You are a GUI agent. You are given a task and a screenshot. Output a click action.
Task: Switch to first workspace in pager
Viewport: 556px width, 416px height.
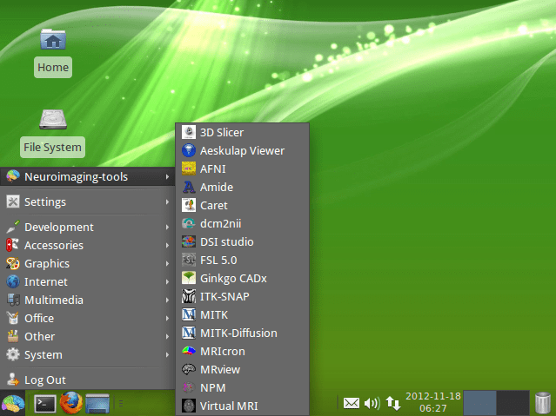tap(479, 403)
